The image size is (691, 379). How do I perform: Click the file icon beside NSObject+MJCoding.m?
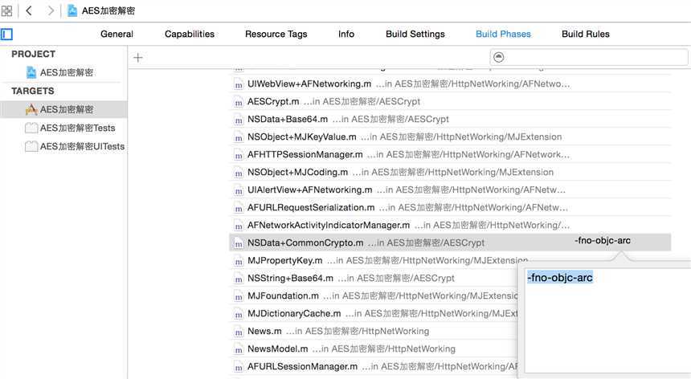(239, 173)
